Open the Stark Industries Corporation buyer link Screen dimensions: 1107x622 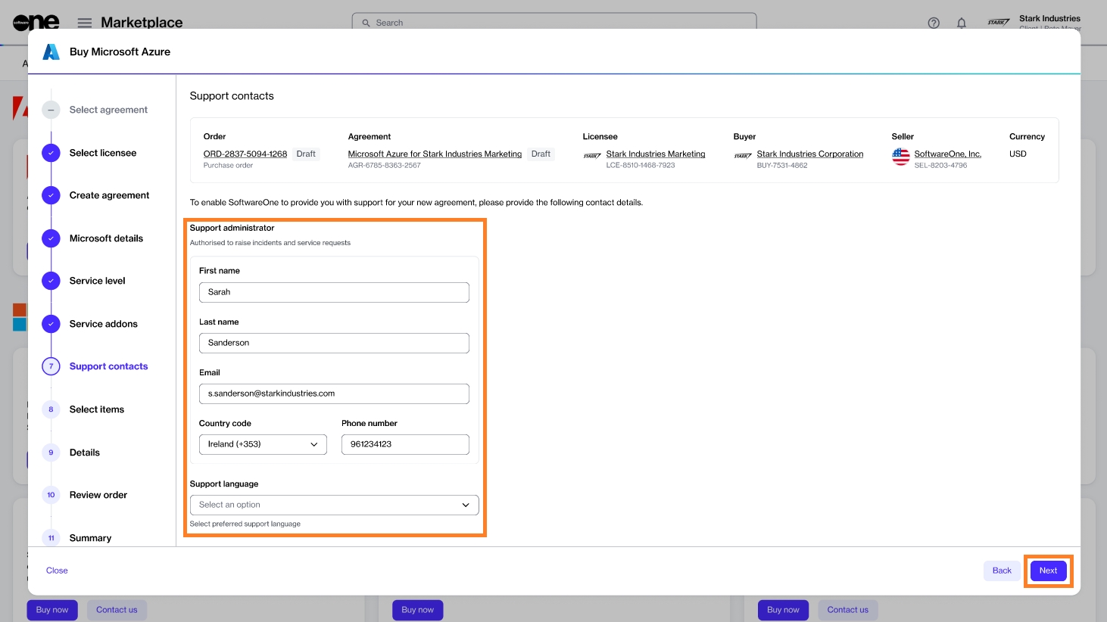[809, 154]
